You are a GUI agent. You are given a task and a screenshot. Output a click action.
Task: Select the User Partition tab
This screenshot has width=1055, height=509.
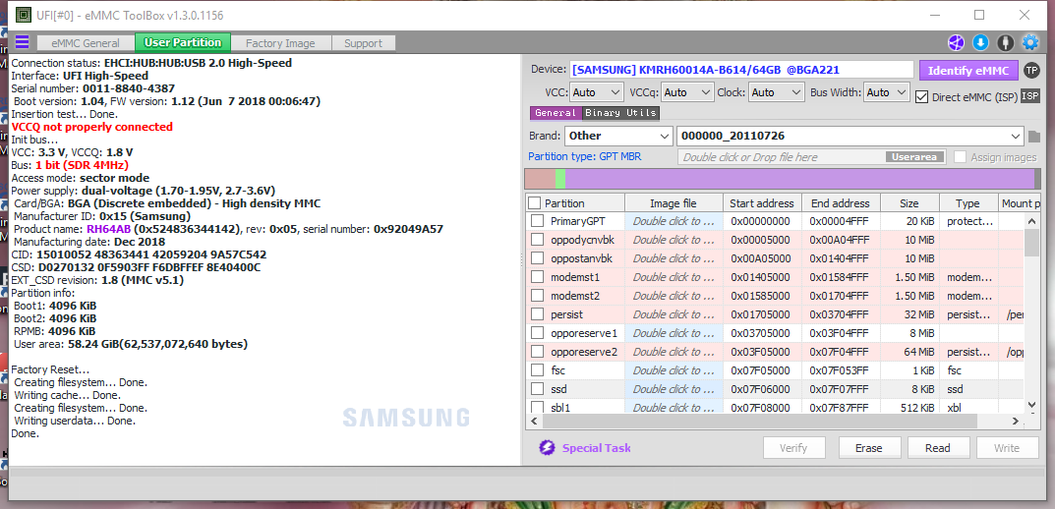tap(183, 42)
